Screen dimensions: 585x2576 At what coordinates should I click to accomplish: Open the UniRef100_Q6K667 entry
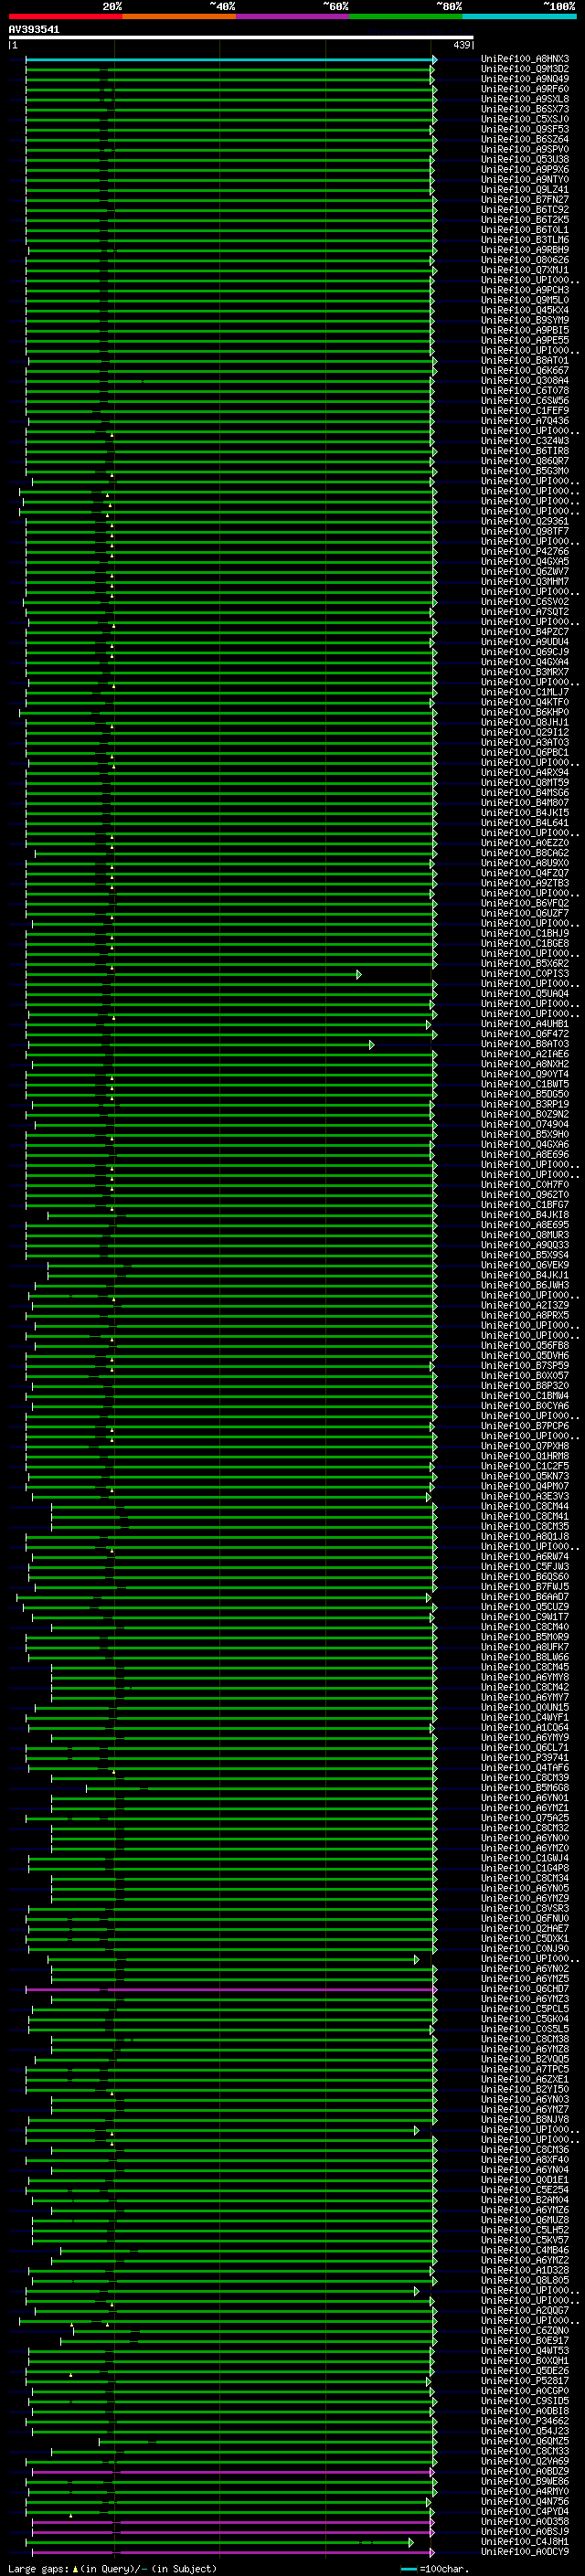click(525, 371)
